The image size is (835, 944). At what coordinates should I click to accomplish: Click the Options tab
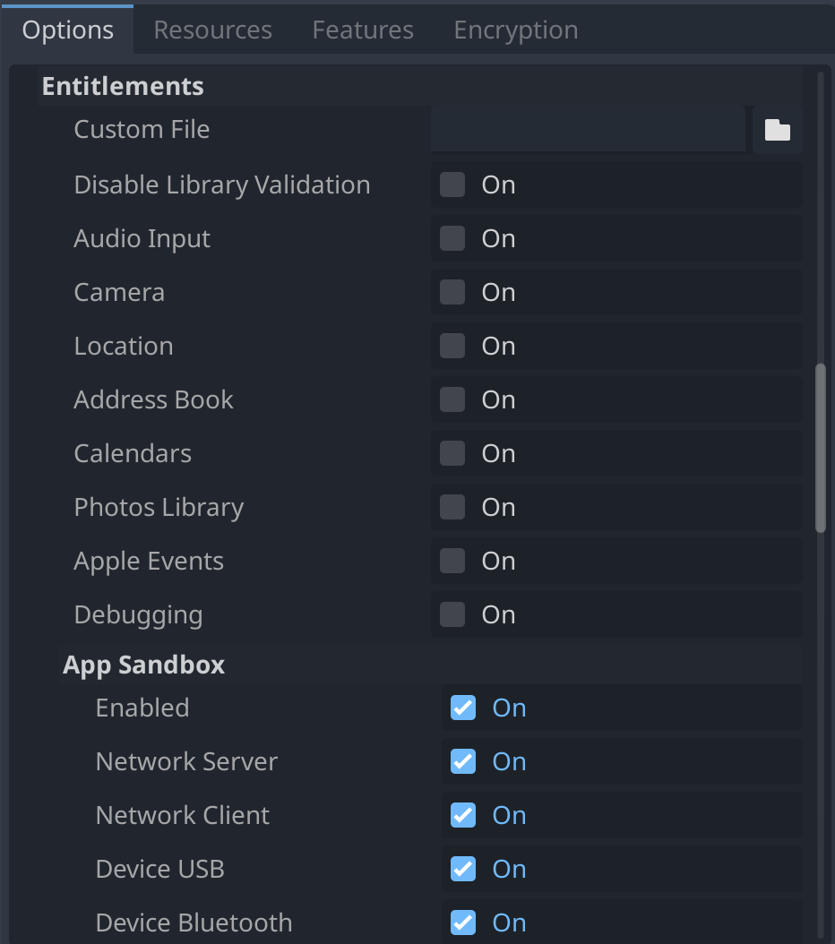click(68, 30)
